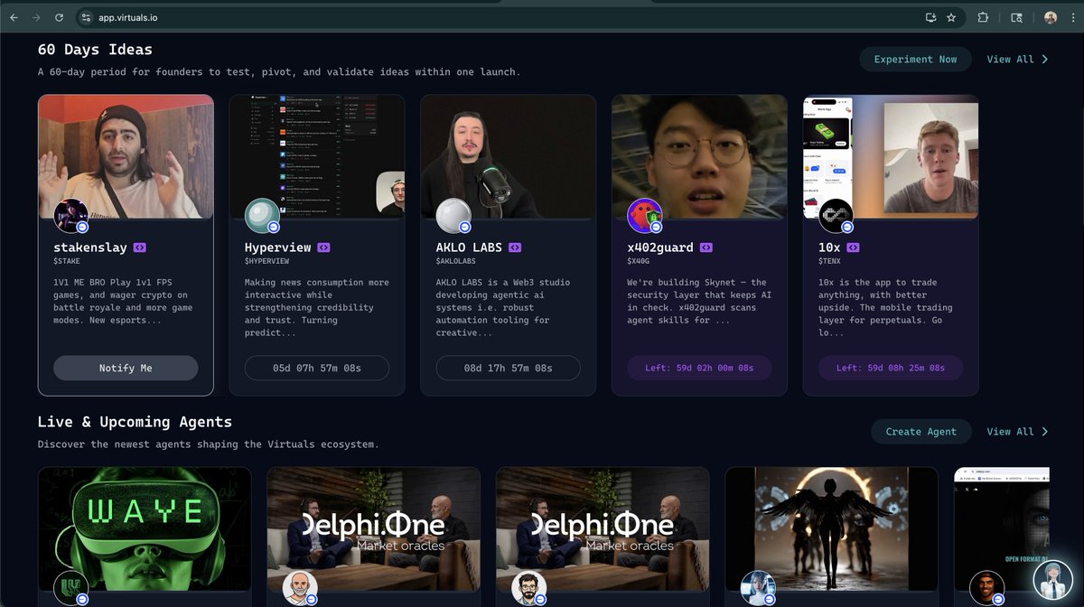The width and height of the screenshot is (1084, 607).
Task: Click the avatar on the OPEN FORMAT card
Action: tap(987, 588)
